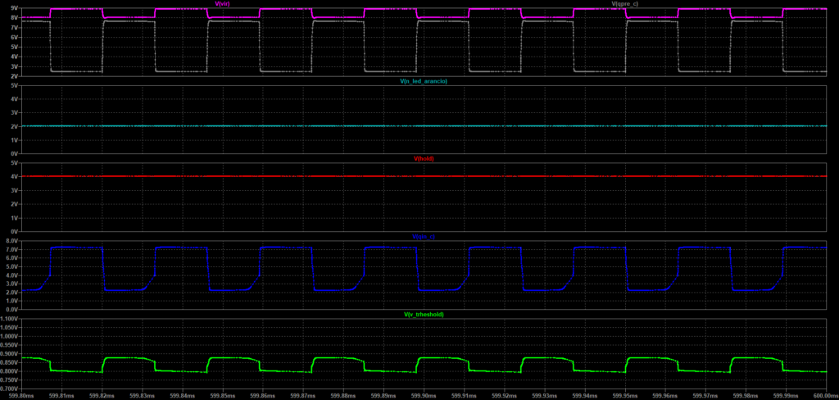The width and height of the screenshot is (839, 400).
Task: Click the 599.91ms time axis label
Action: click(464, 396)
